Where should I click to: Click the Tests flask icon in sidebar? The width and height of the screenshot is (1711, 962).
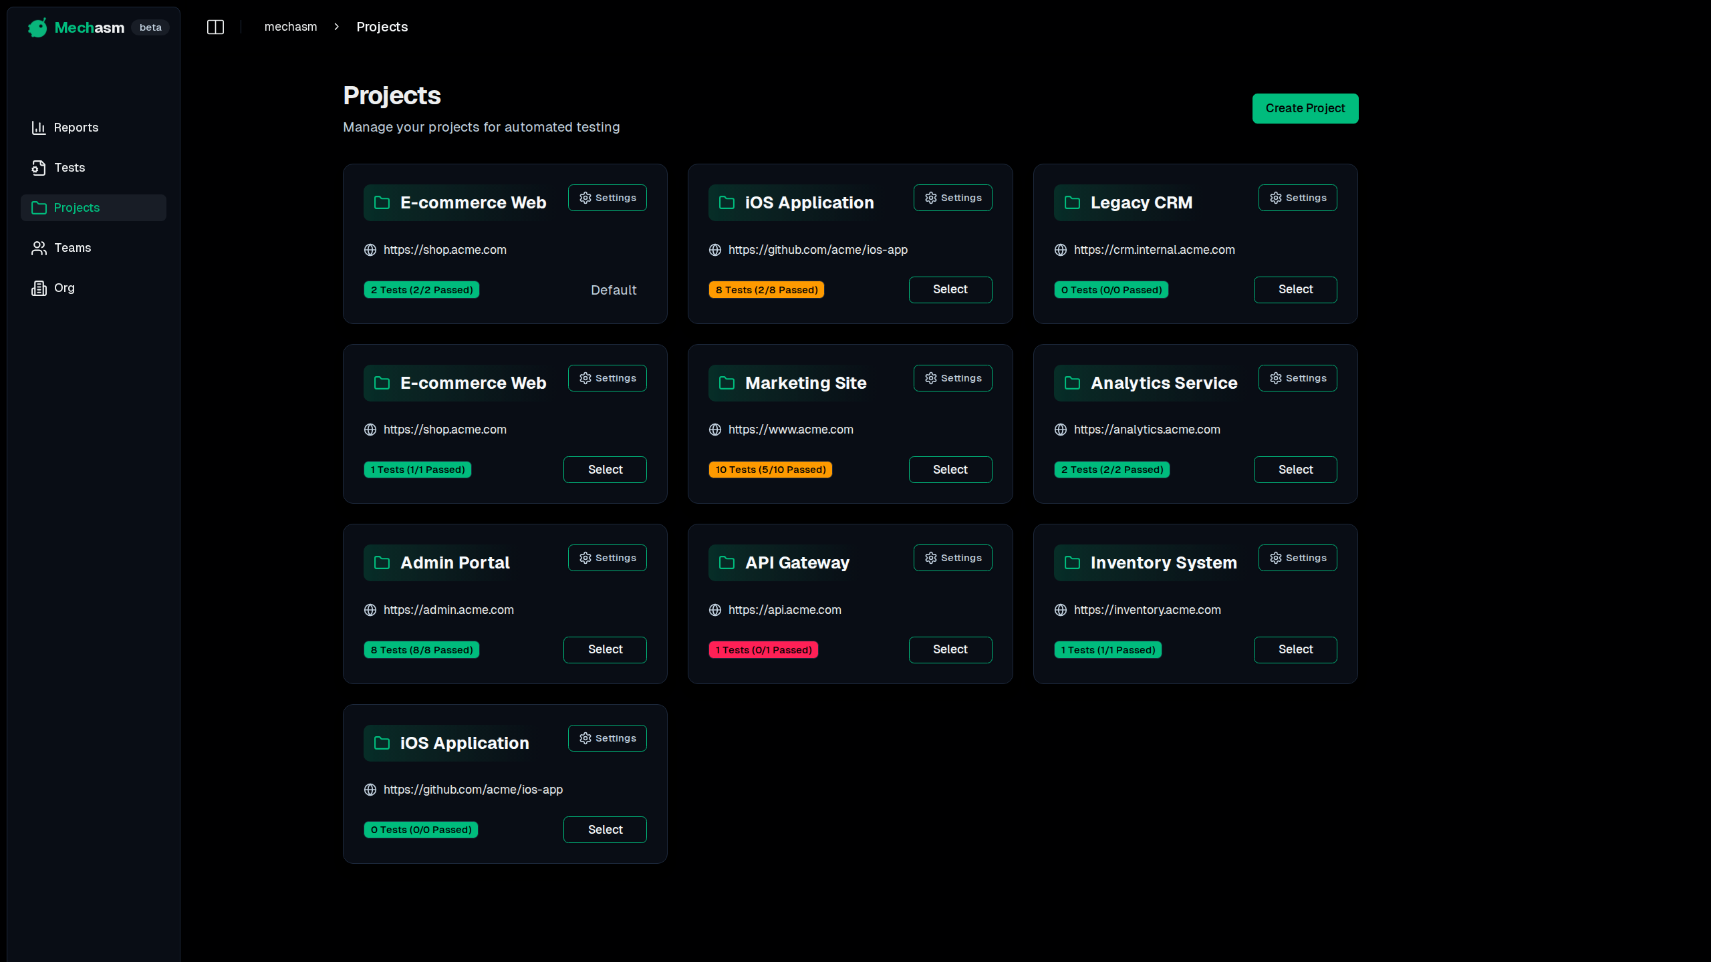click(38, 167)
